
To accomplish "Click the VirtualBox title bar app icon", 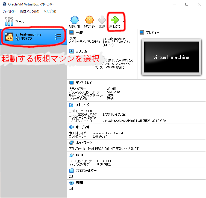I will [x=4, y=4].
